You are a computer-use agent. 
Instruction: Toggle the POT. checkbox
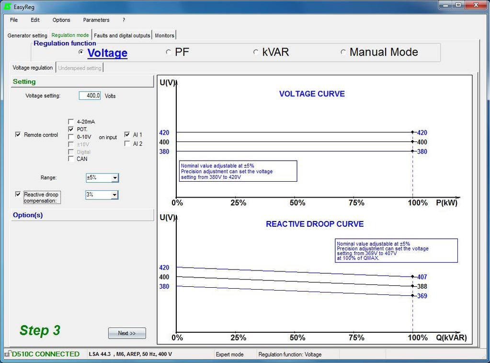coord(71,129)
